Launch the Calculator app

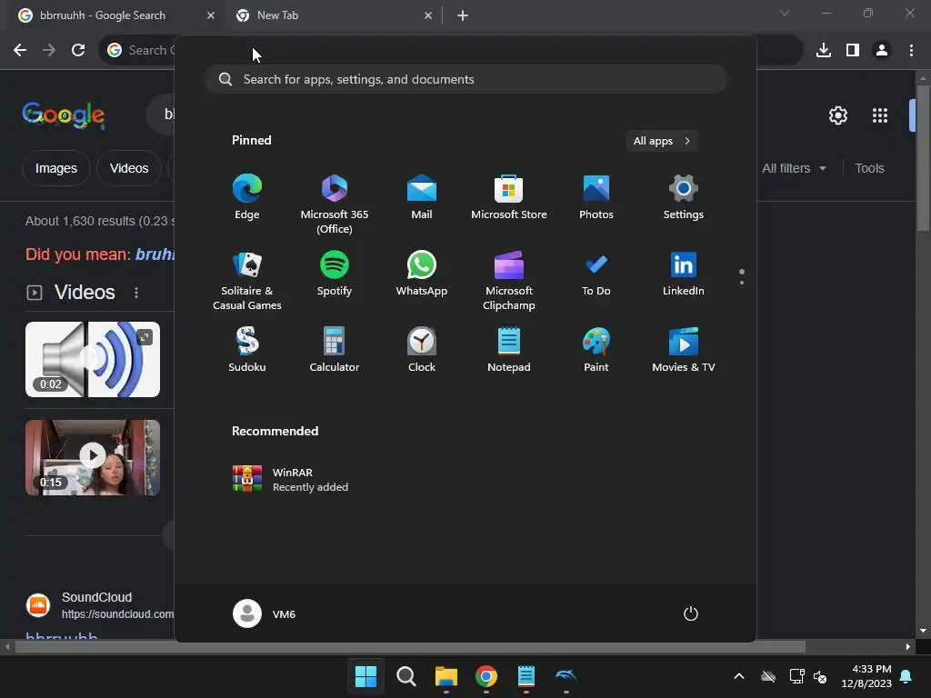(x=335, y=350)
